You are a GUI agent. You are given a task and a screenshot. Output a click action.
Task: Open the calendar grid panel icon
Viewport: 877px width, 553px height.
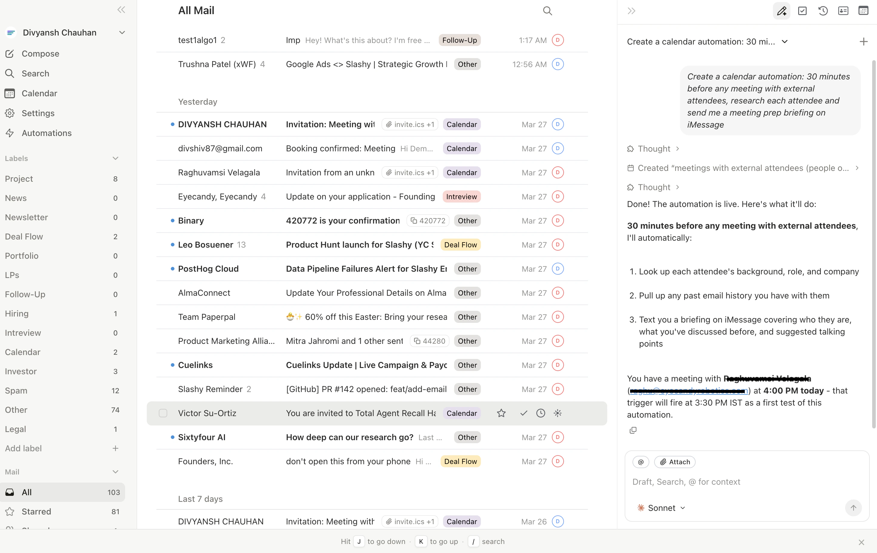point(863,11)
